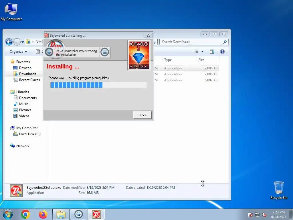Image resolution: width=293 pixels, height=220 pixels.
Task: Sort by the Type column header
Action: 168,60
